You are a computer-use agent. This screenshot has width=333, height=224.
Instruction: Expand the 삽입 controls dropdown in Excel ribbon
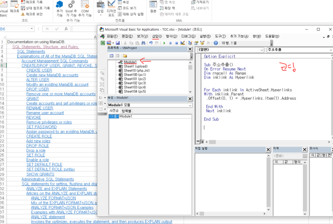point(100,15)
